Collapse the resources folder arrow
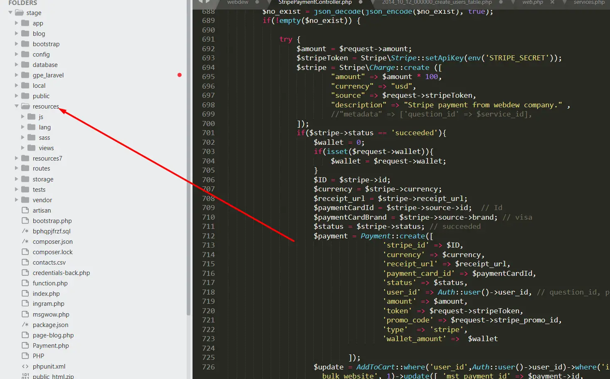 tap(17, 106)
